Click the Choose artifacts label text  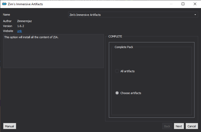click(131, 93)
